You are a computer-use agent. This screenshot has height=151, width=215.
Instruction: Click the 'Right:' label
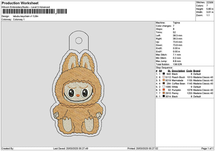point(159,39)
